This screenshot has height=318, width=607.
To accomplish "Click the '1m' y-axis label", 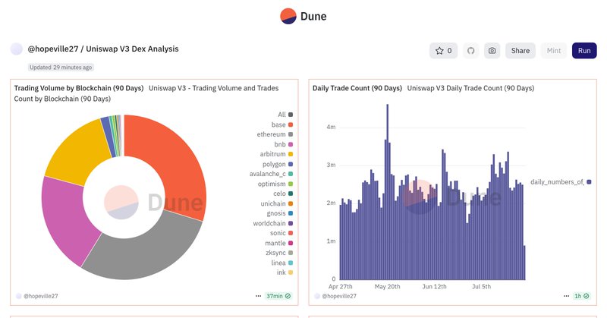I will (331, 241).
